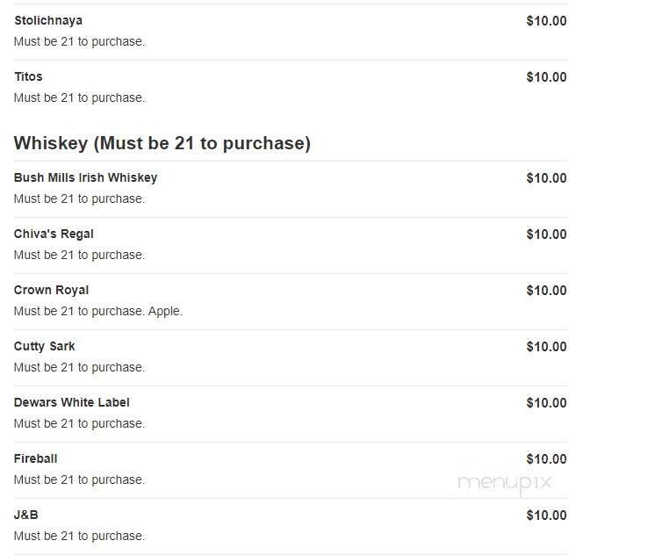This screenshot has width=662, height=555.
Task: Click the Bush Mills Irish Whiskey price
Action: pos(546,177)
